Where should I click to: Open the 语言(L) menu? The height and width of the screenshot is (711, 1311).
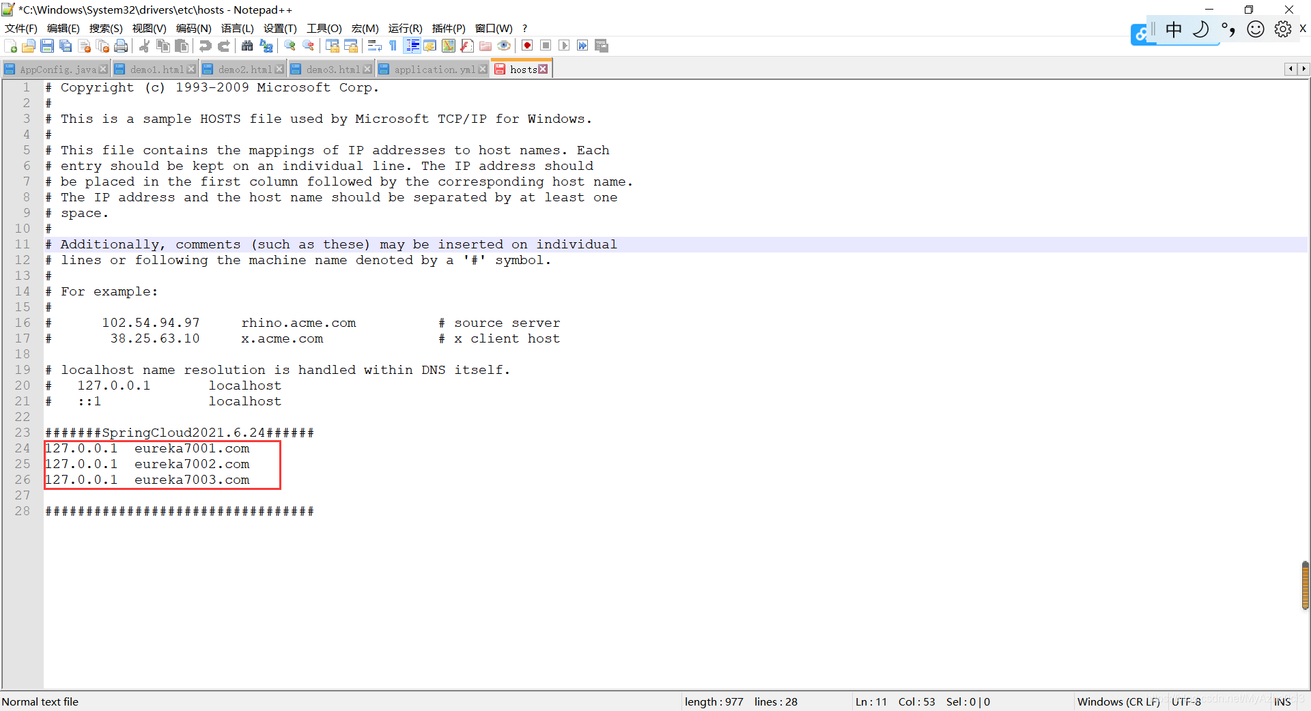point(238,28)
